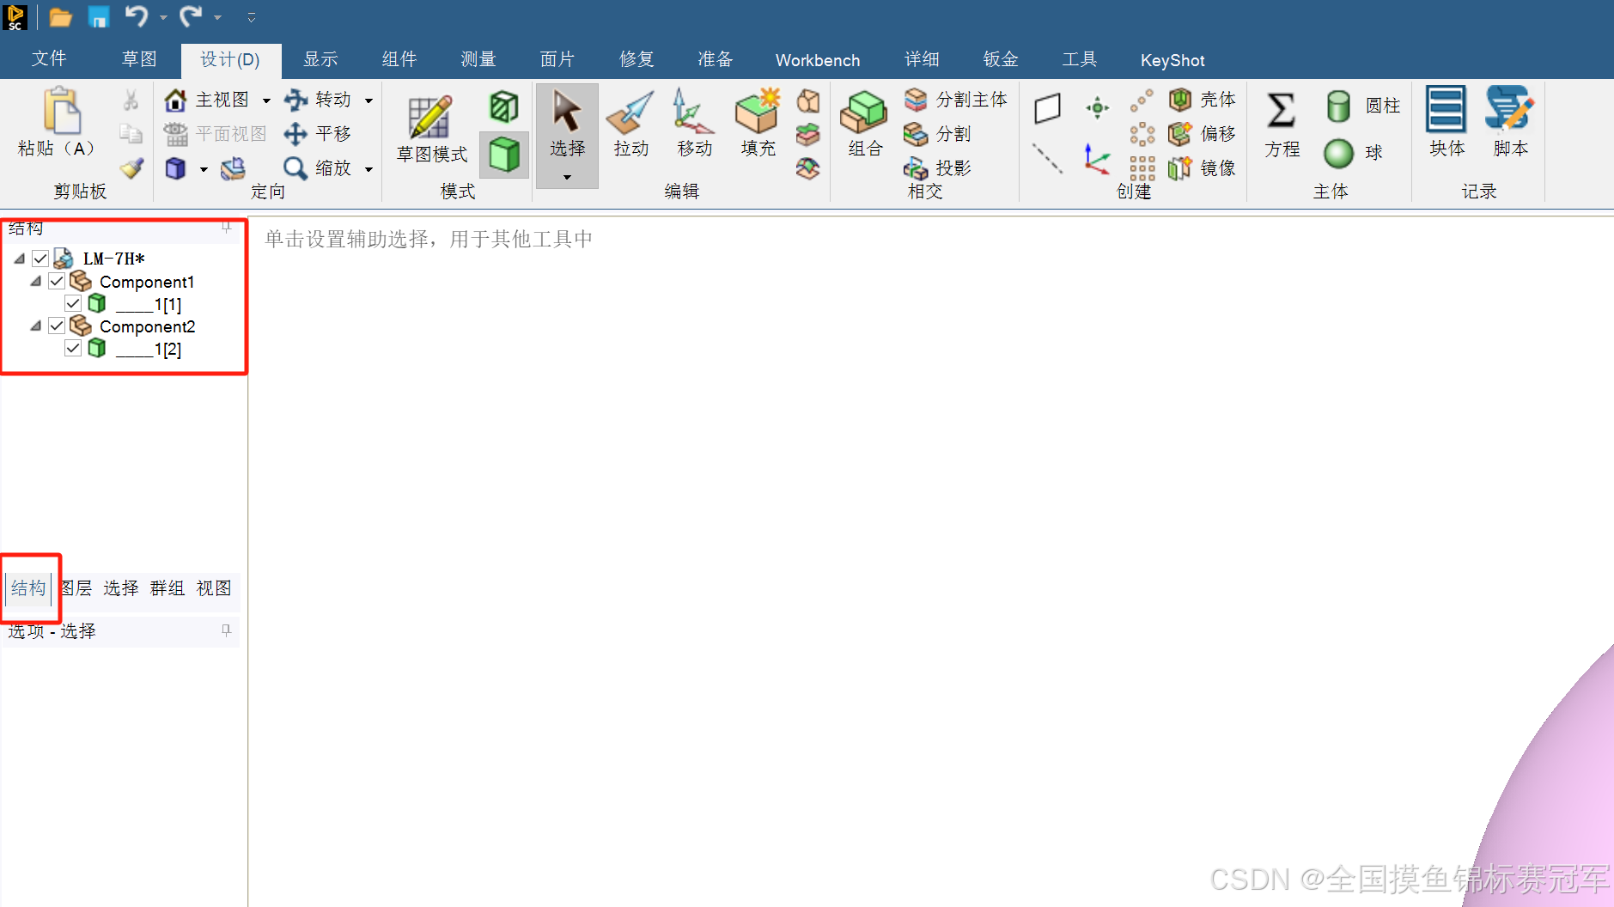This screenshot has height=907, width=1614.
Task: Toggle visibility checkbox for LM-7H*
Action: pos(40,259)
